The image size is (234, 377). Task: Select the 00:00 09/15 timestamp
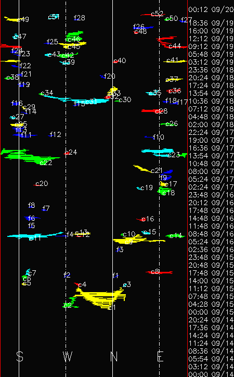pos(211,312)
